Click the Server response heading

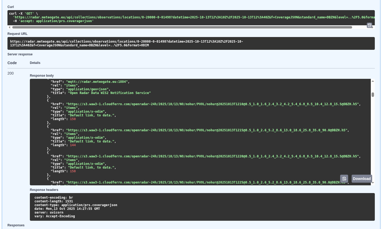[20, 54]
